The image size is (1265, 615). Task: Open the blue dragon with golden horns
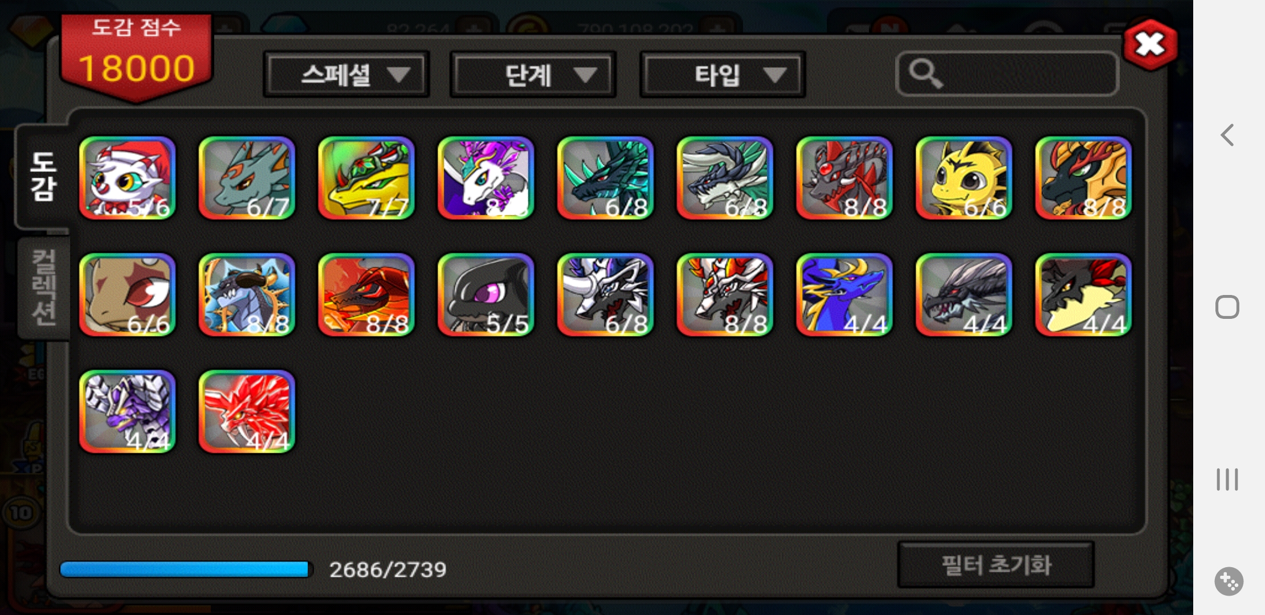pyautogui.click(x=844, y=295)
